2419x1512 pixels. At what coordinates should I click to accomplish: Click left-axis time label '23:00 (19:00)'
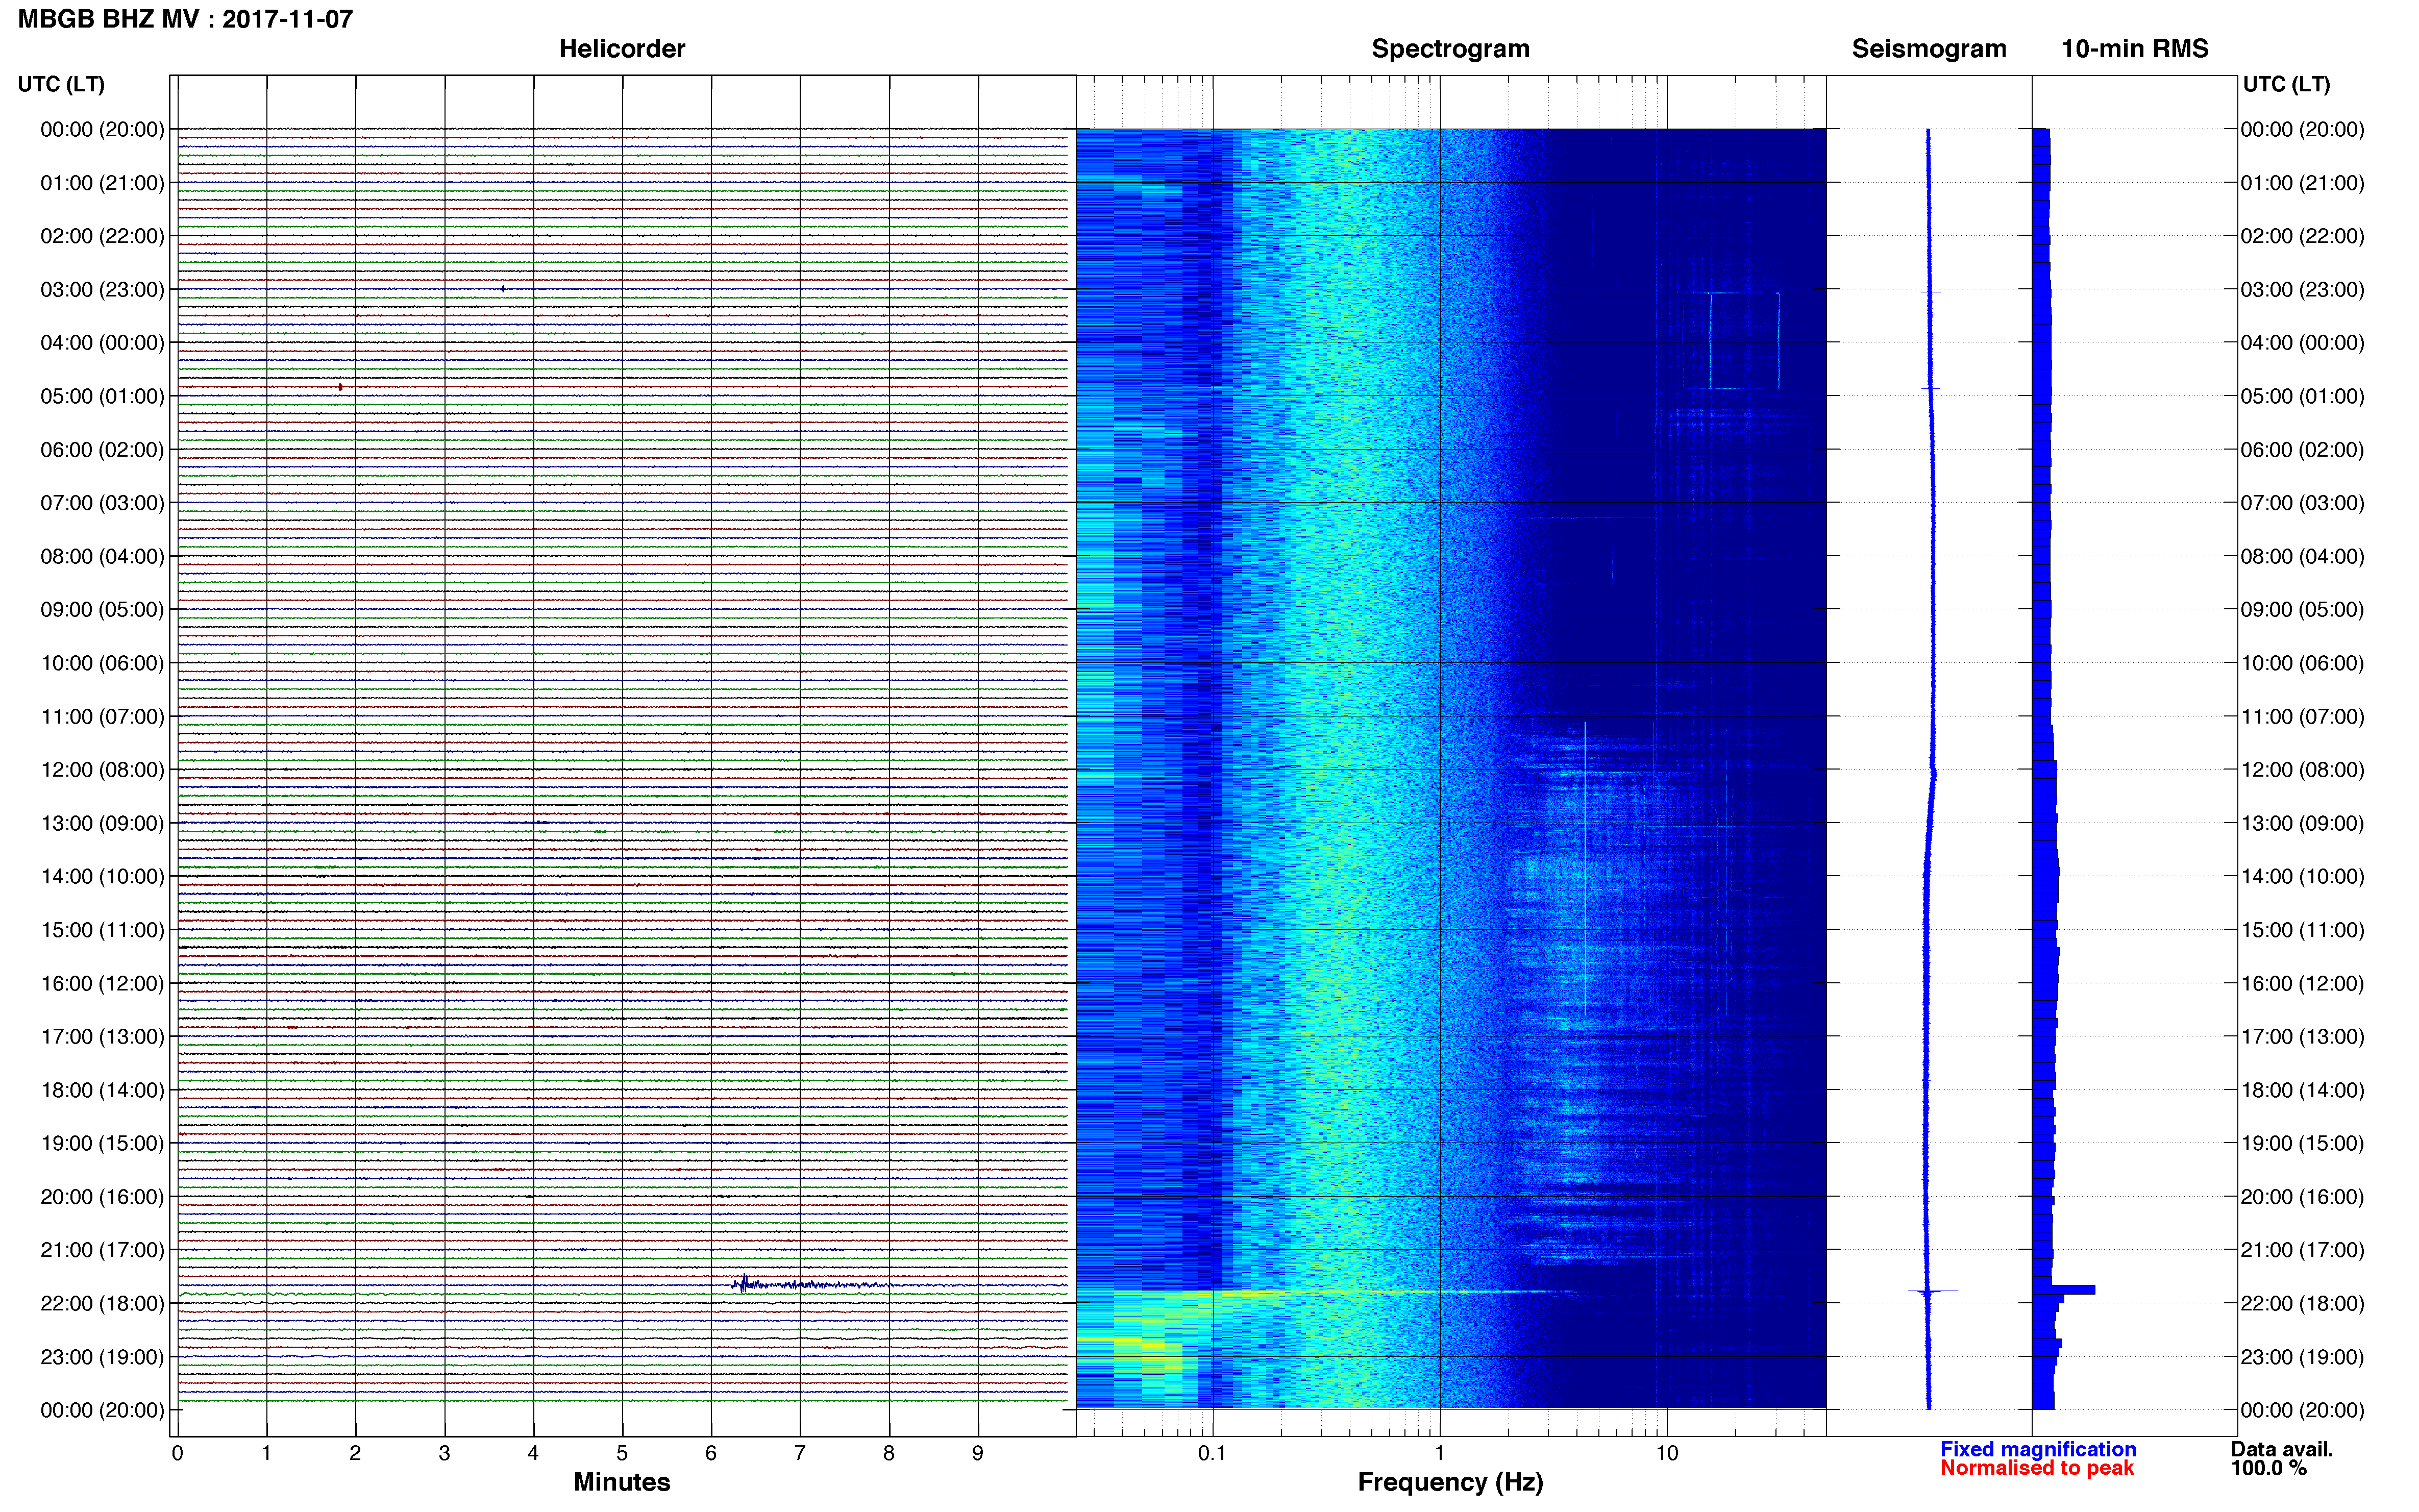pyautogui.click(x=102, y=1357)
